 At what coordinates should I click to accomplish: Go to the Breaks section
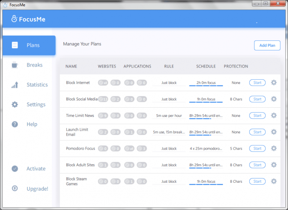(35, 65)
